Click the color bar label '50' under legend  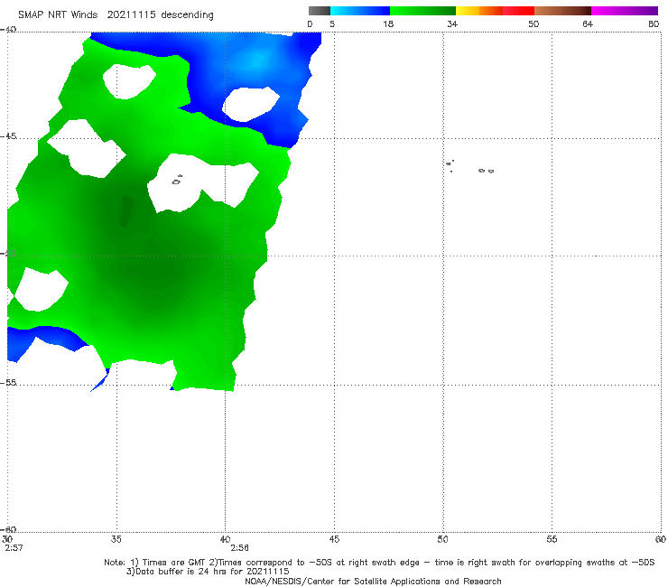pos(533,24)
